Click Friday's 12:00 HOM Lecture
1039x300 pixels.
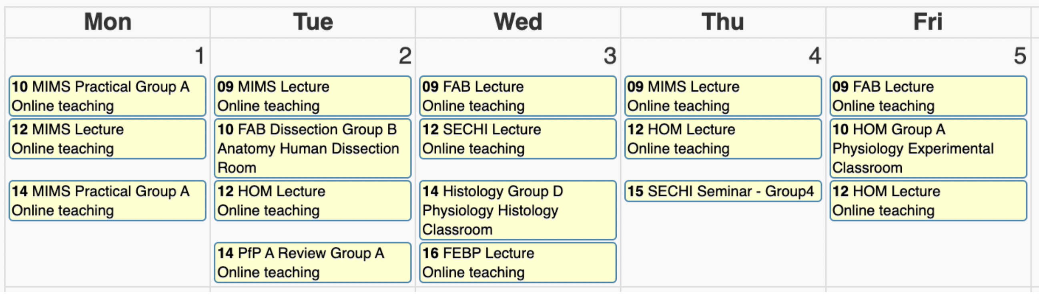tap(928, 200)
